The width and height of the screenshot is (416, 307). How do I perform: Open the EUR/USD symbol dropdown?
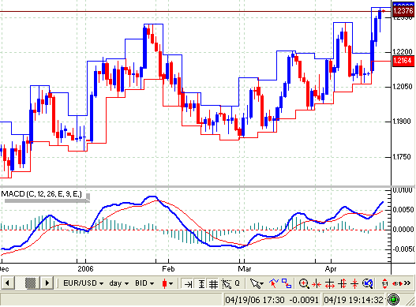tap(84, 283)
